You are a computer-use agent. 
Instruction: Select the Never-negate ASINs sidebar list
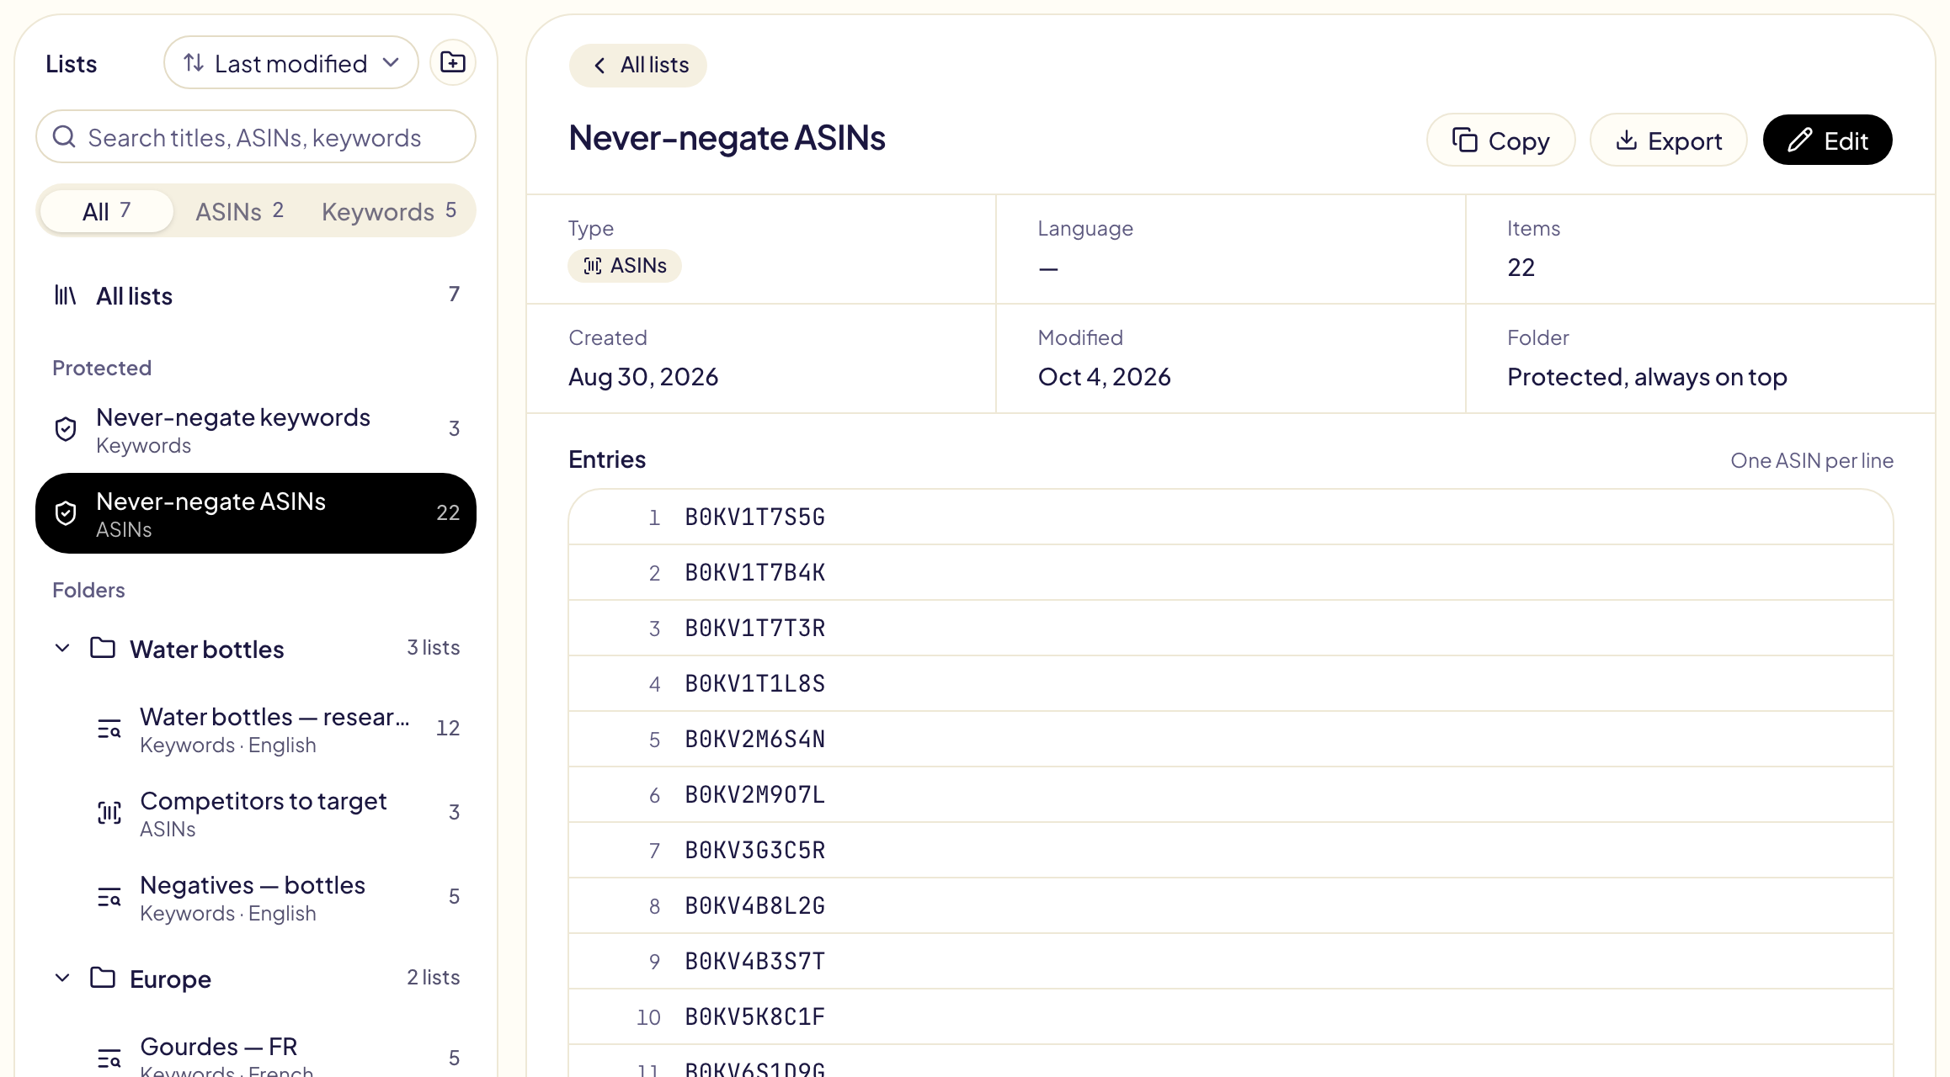[x=256, y=513]
